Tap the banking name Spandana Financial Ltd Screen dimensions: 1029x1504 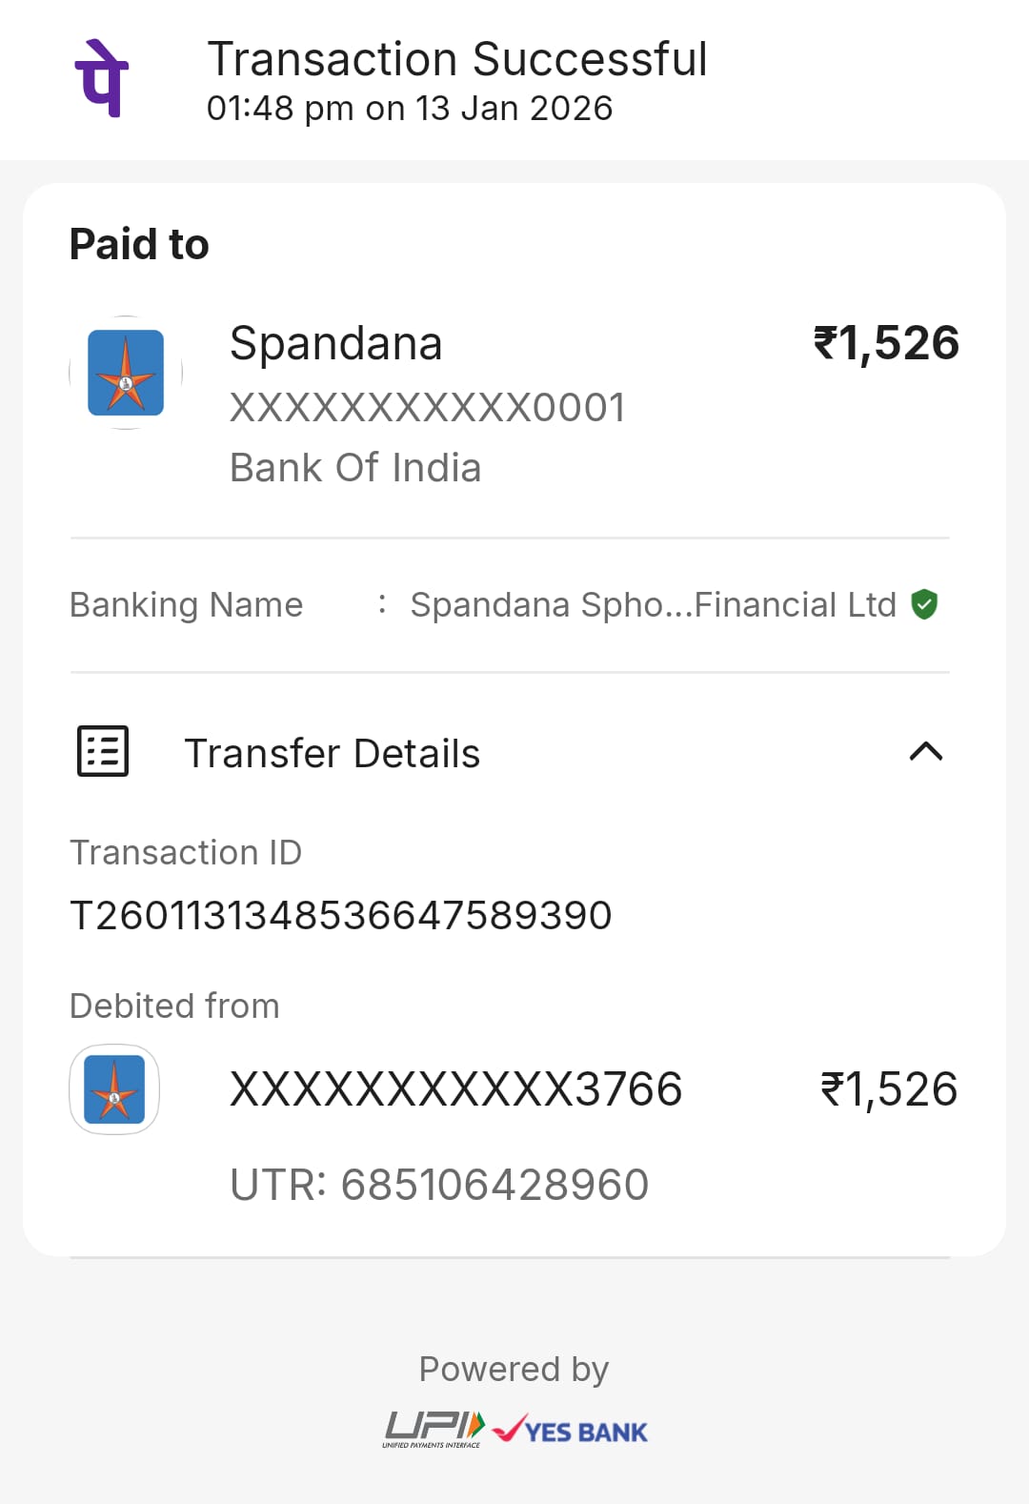[x=653, y=604]
